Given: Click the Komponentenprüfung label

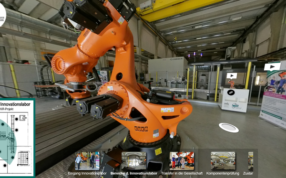Looking at the screenshot, I should (223, 173).
